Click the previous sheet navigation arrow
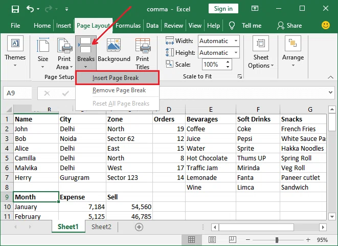This screenshot has width=338, height=246. coord(15,227)
